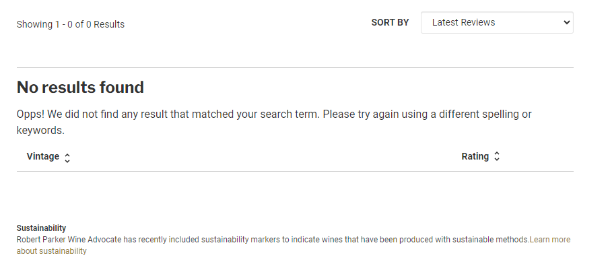Click the 'about sustainability' link text
Screen dimensions: 610x272
[x=52, y=251]
